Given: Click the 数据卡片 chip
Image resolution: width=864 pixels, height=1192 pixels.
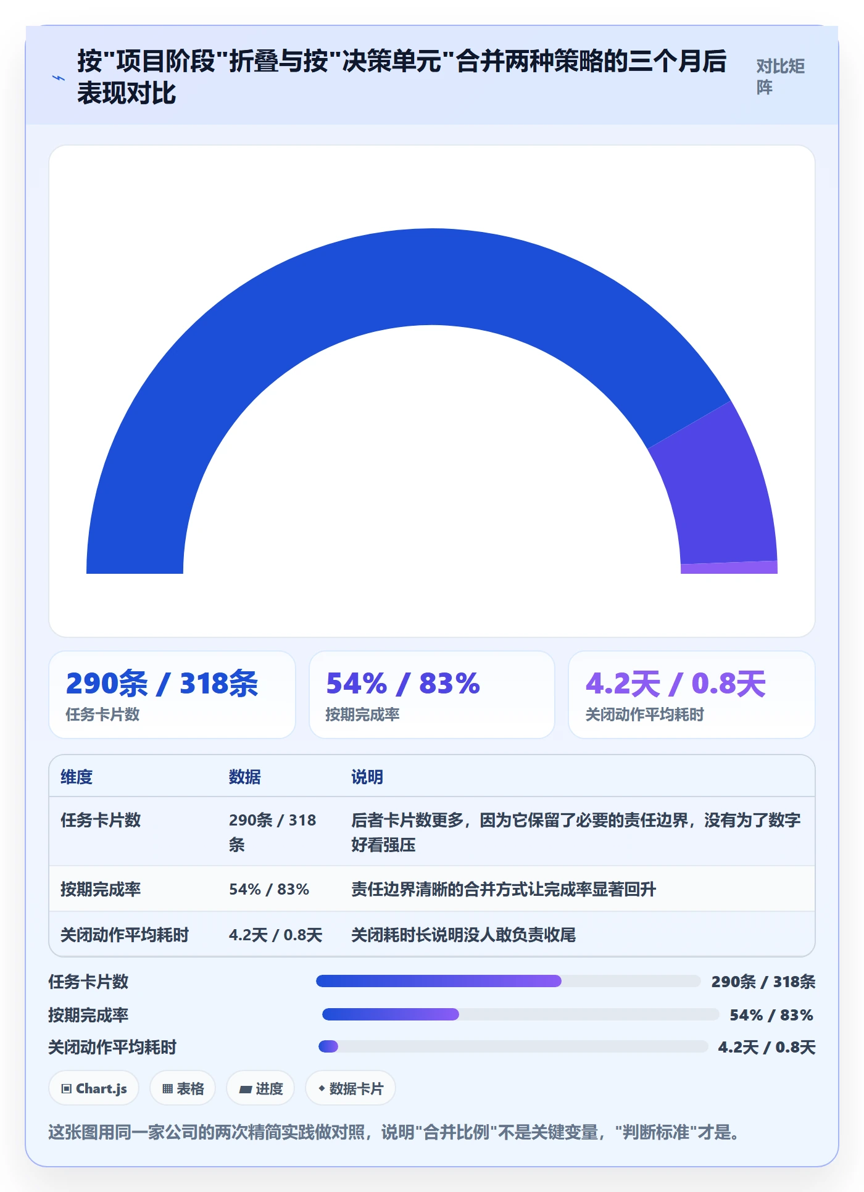Looking at the screenshot, I should (351, 1088).
